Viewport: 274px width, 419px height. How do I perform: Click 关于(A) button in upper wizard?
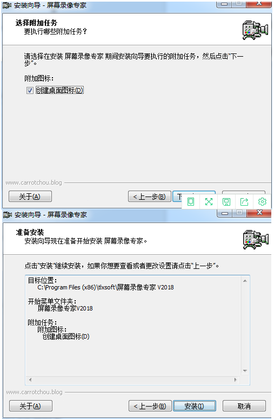pyautogui.click(x=30, y=197)
